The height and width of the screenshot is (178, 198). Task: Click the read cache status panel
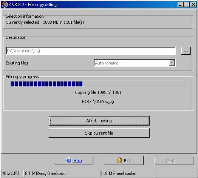tap(128, 173)
